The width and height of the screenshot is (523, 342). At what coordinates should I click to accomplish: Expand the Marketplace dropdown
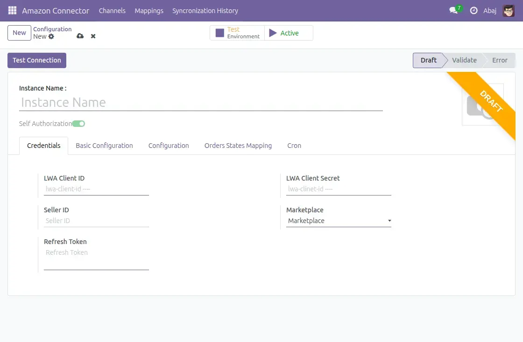[x=339, y=221]
